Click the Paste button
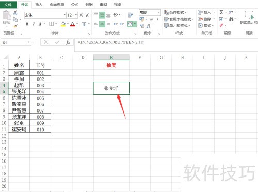258x192 pixels. point(6,18)
